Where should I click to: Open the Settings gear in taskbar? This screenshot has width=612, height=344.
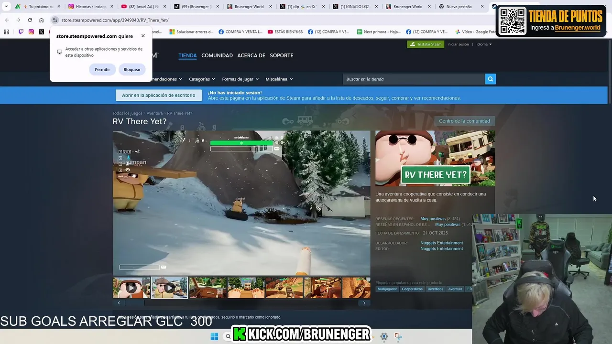(x=383, y=336)
